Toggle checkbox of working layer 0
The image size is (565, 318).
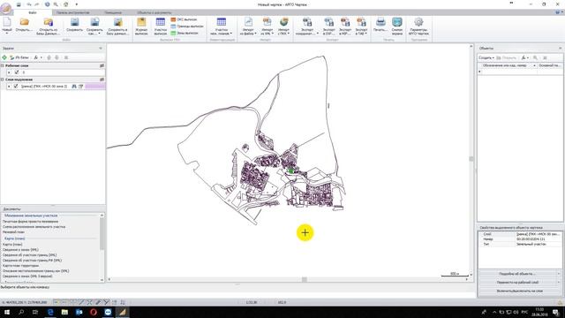16,72
